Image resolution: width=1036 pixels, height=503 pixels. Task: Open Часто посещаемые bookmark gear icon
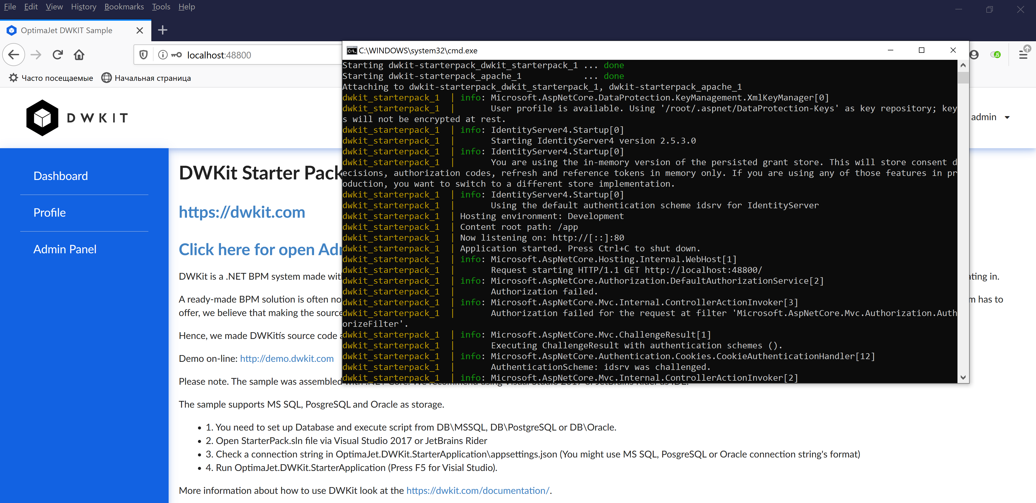[14, 78]
